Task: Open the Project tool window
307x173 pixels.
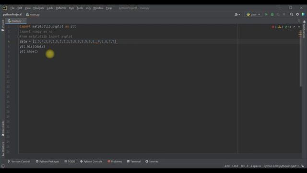Action: 3,25
